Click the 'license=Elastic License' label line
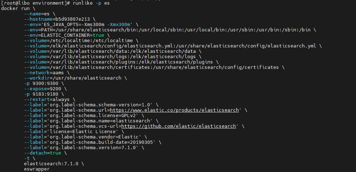Screen dimensions: 356x172 click(x=74, y=131)
